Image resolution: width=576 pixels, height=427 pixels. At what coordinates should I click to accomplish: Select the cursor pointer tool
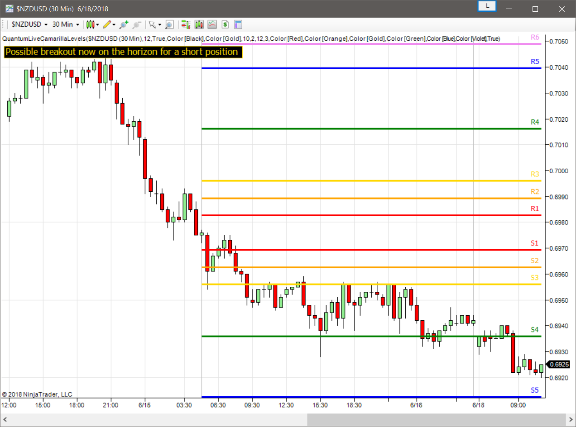153,24
